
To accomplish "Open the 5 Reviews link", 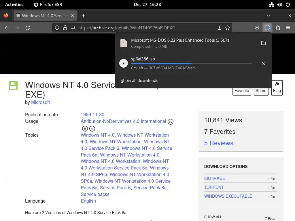I will pos(219,143).
